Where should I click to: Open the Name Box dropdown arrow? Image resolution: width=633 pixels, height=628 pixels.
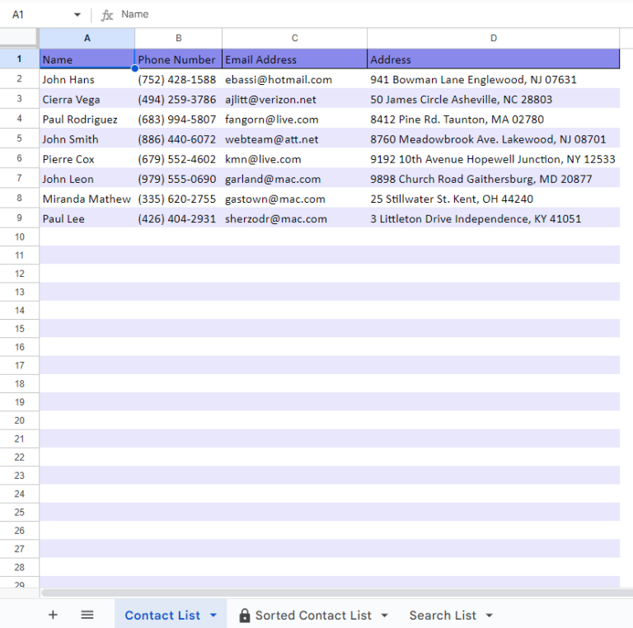coord(77,15)
